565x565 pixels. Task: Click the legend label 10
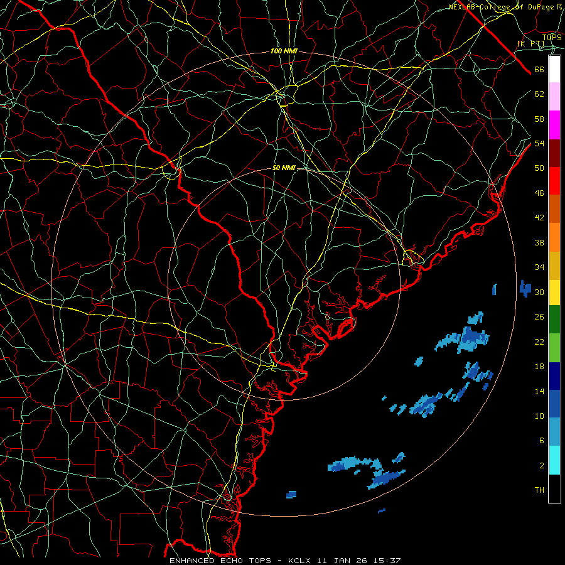(x=539, y=416)
